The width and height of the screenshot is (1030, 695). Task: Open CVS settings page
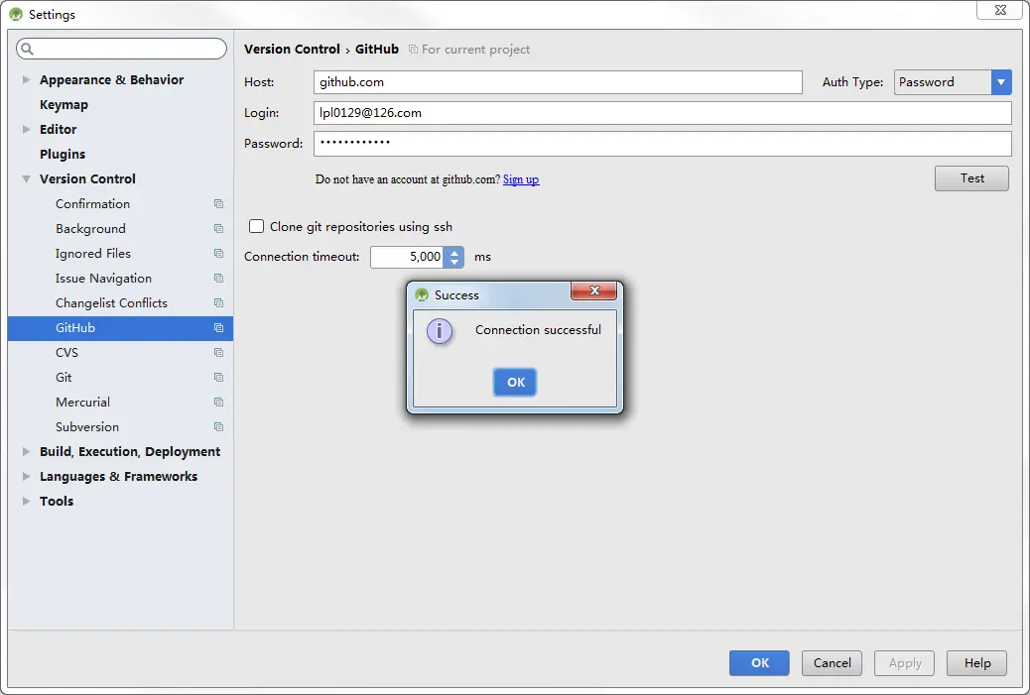coord(67,352)
